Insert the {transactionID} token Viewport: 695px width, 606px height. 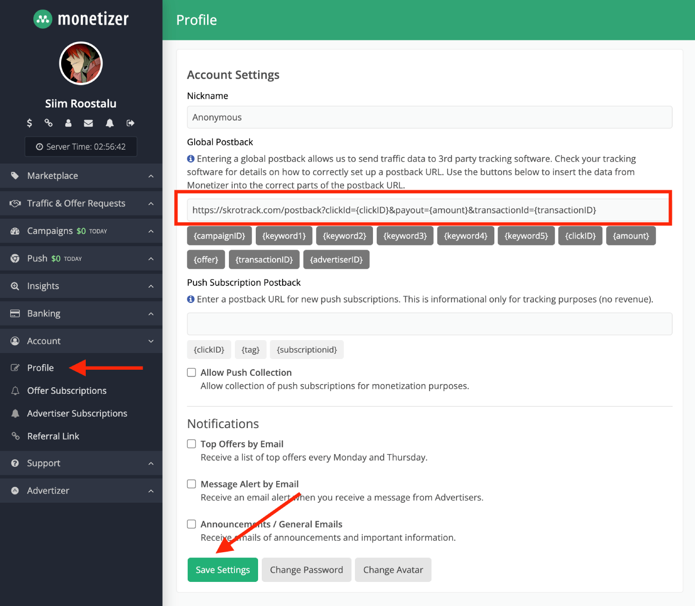click(x=264, y=259)
